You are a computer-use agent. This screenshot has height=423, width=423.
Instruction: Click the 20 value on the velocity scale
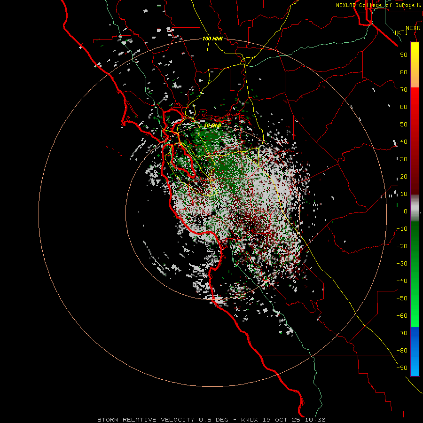tap(404, 176)
